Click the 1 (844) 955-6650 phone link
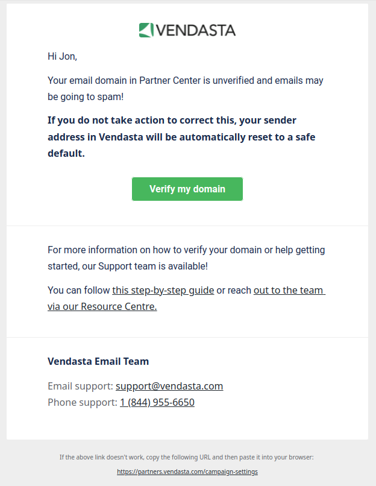376x486 pixels. [157, 403]
